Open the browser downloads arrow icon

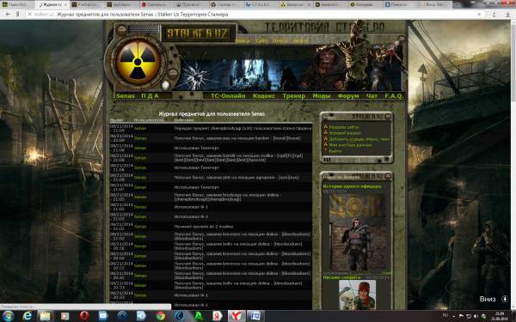tap(507, 15)
